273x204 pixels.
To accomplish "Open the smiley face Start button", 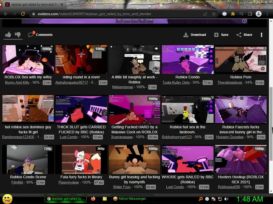I will click(x=7, y=199).
